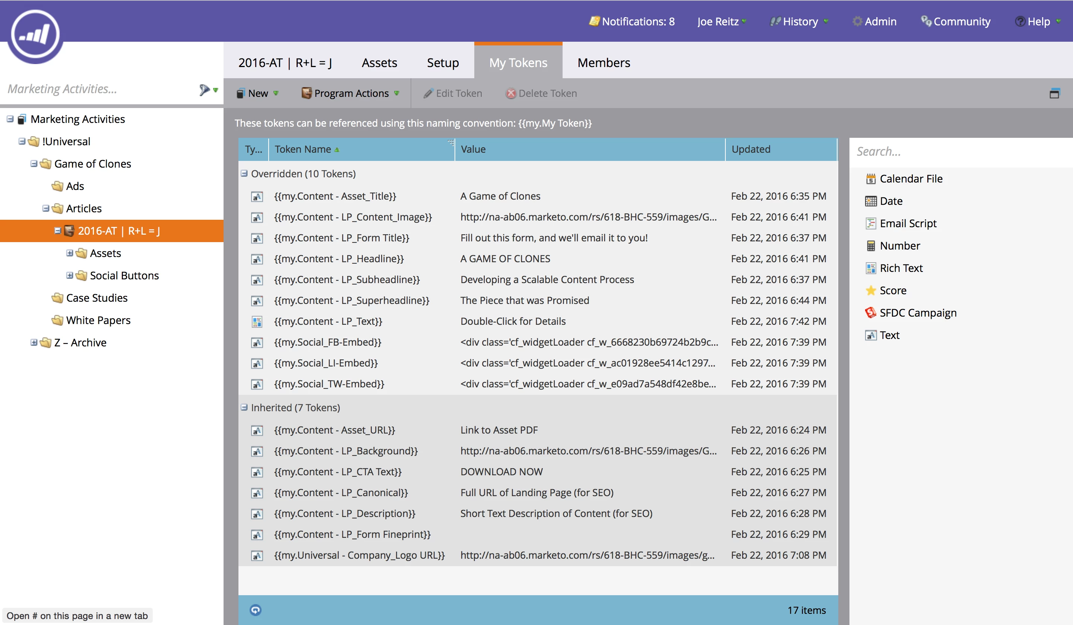
Task: Click the Rich Text icon for LP_Text token
Action: [x=257, y=321]
